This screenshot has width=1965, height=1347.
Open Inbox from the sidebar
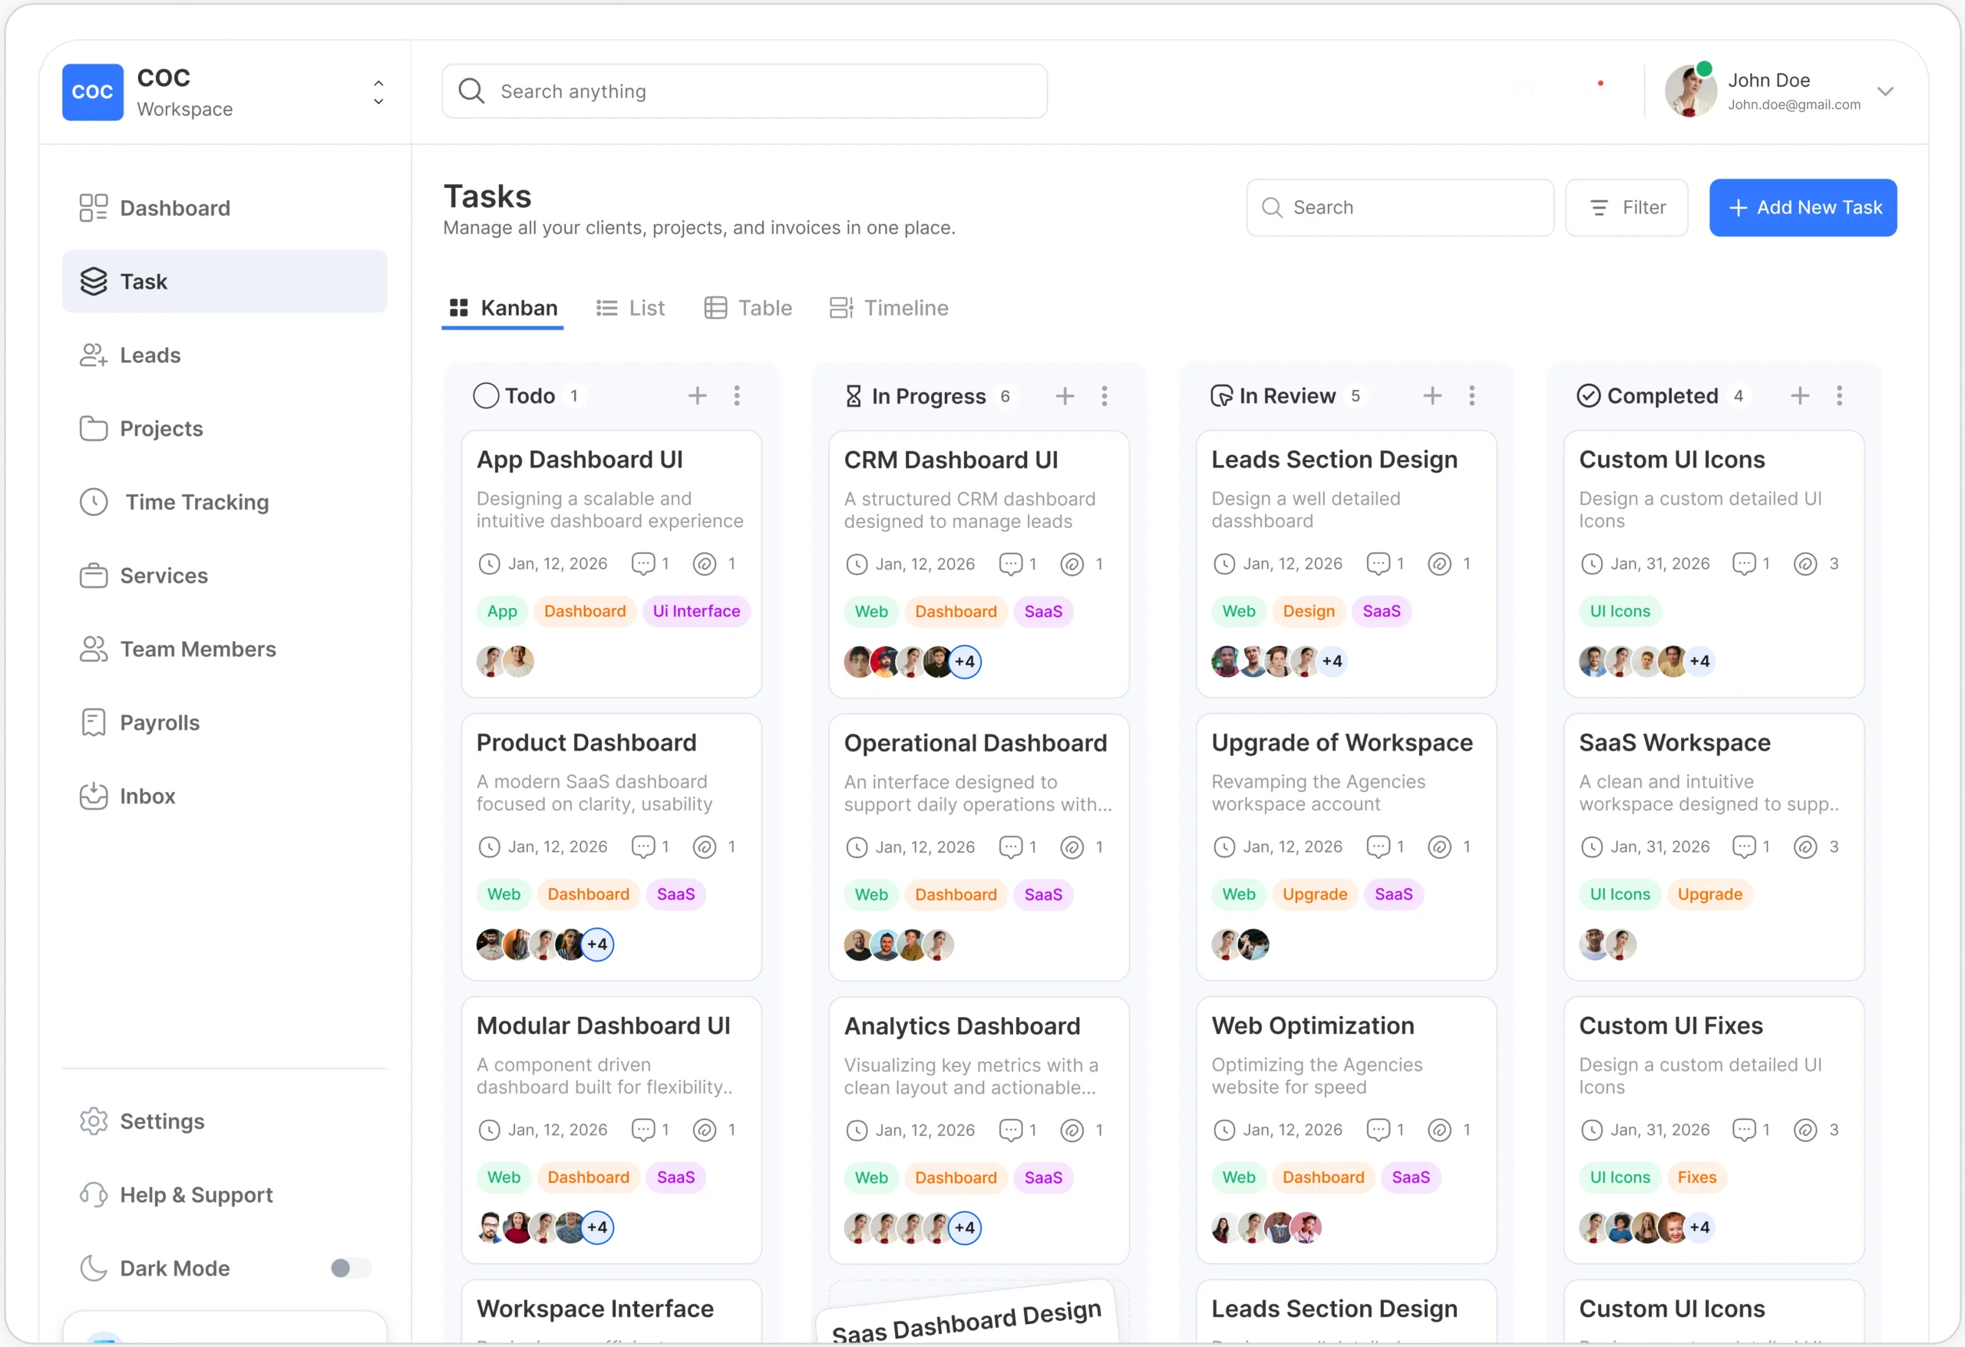147,796
